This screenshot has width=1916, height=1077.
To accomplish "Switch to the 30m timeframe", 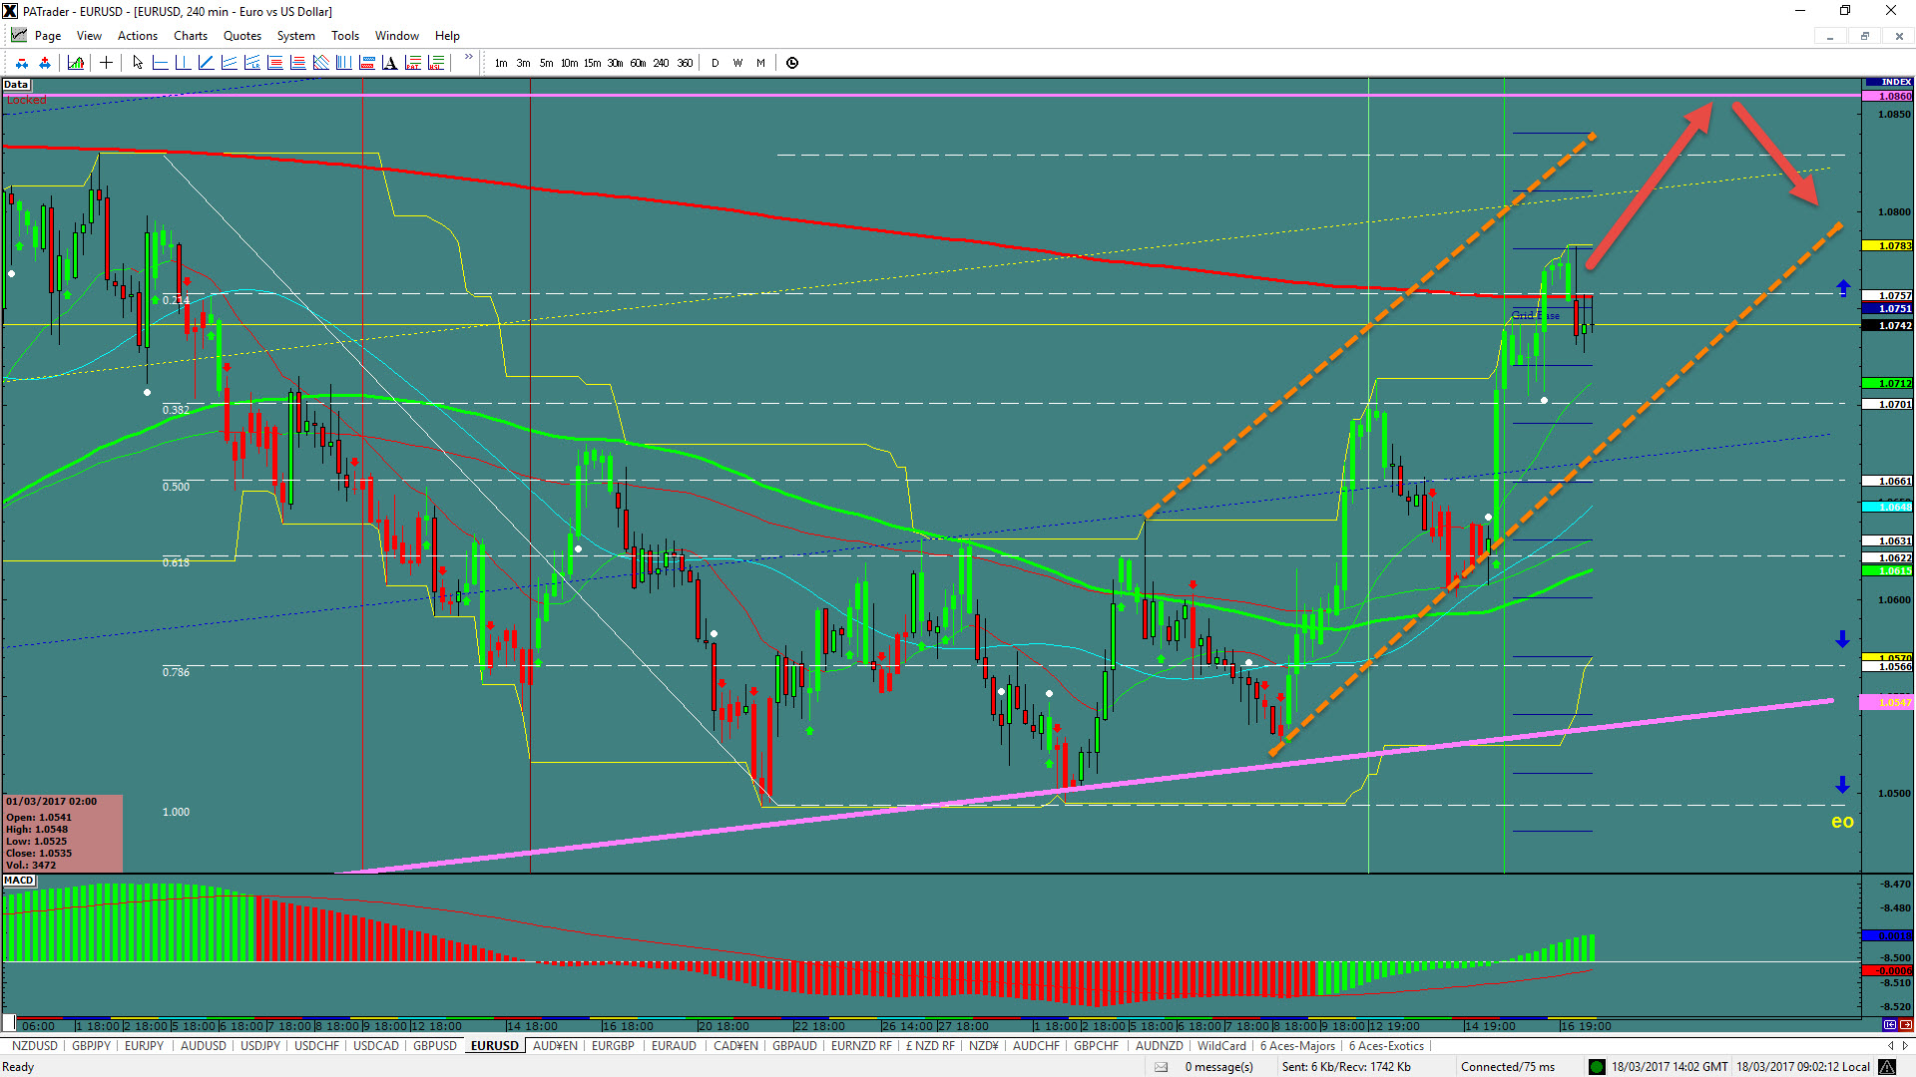I will click(615, 63).
